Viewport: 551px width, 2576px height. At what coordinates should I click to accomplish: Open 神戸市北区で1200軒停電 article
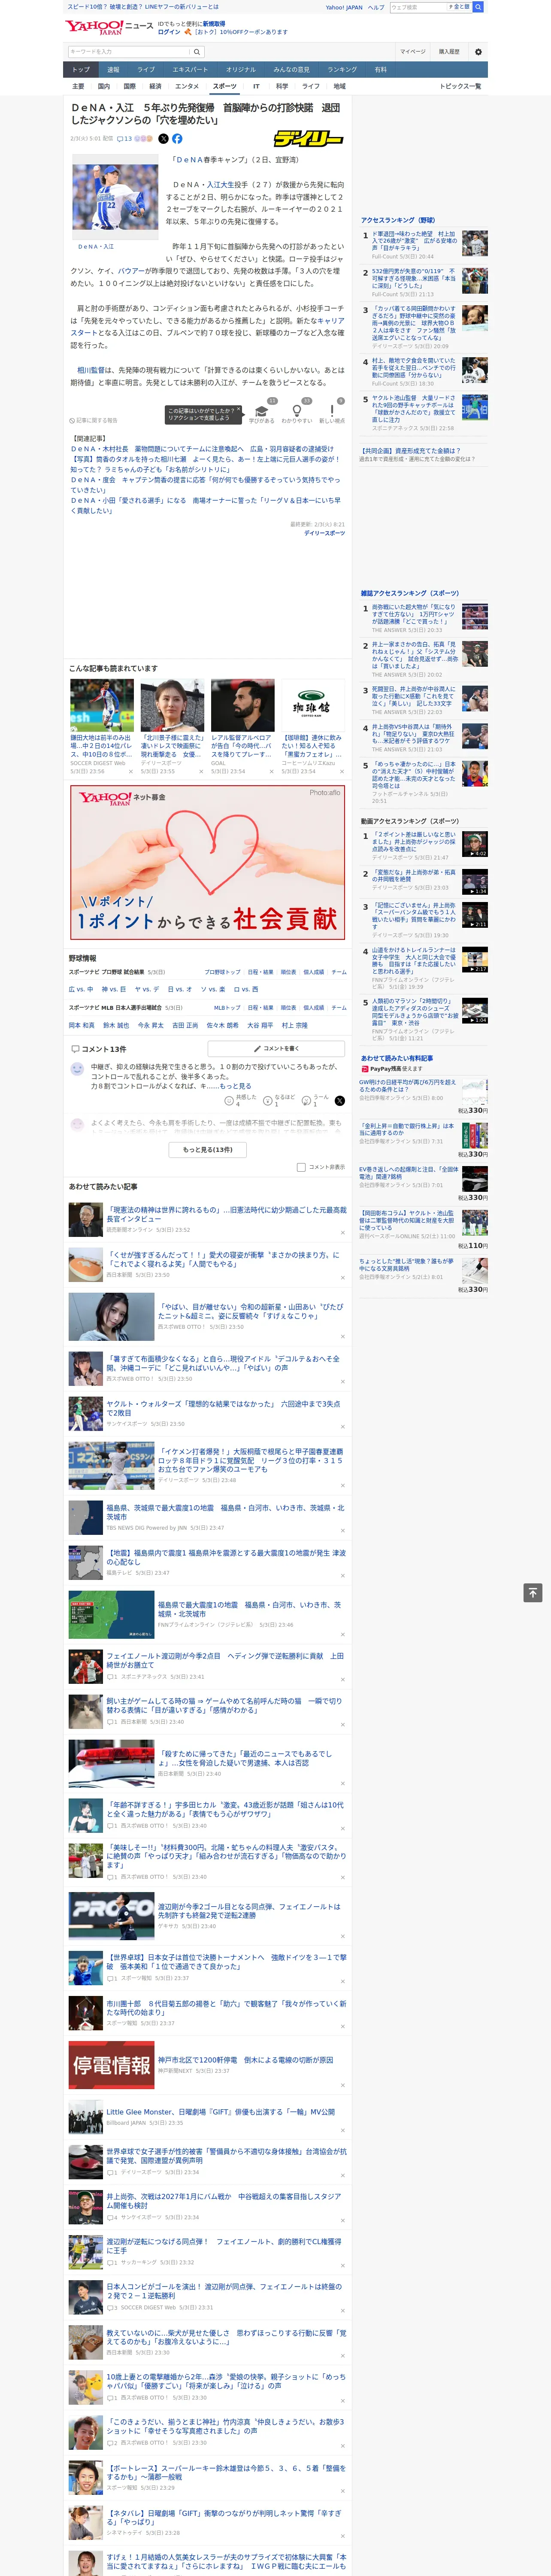pyautogui.click(x=245, y=2060)
